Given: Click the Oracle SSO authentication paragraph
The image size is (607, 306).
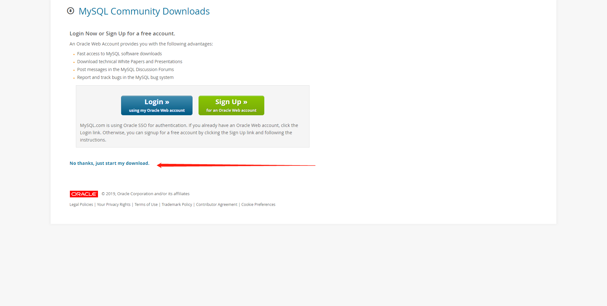Looking at the screenshot, I should pyautogui.click(x=189, y=133).
